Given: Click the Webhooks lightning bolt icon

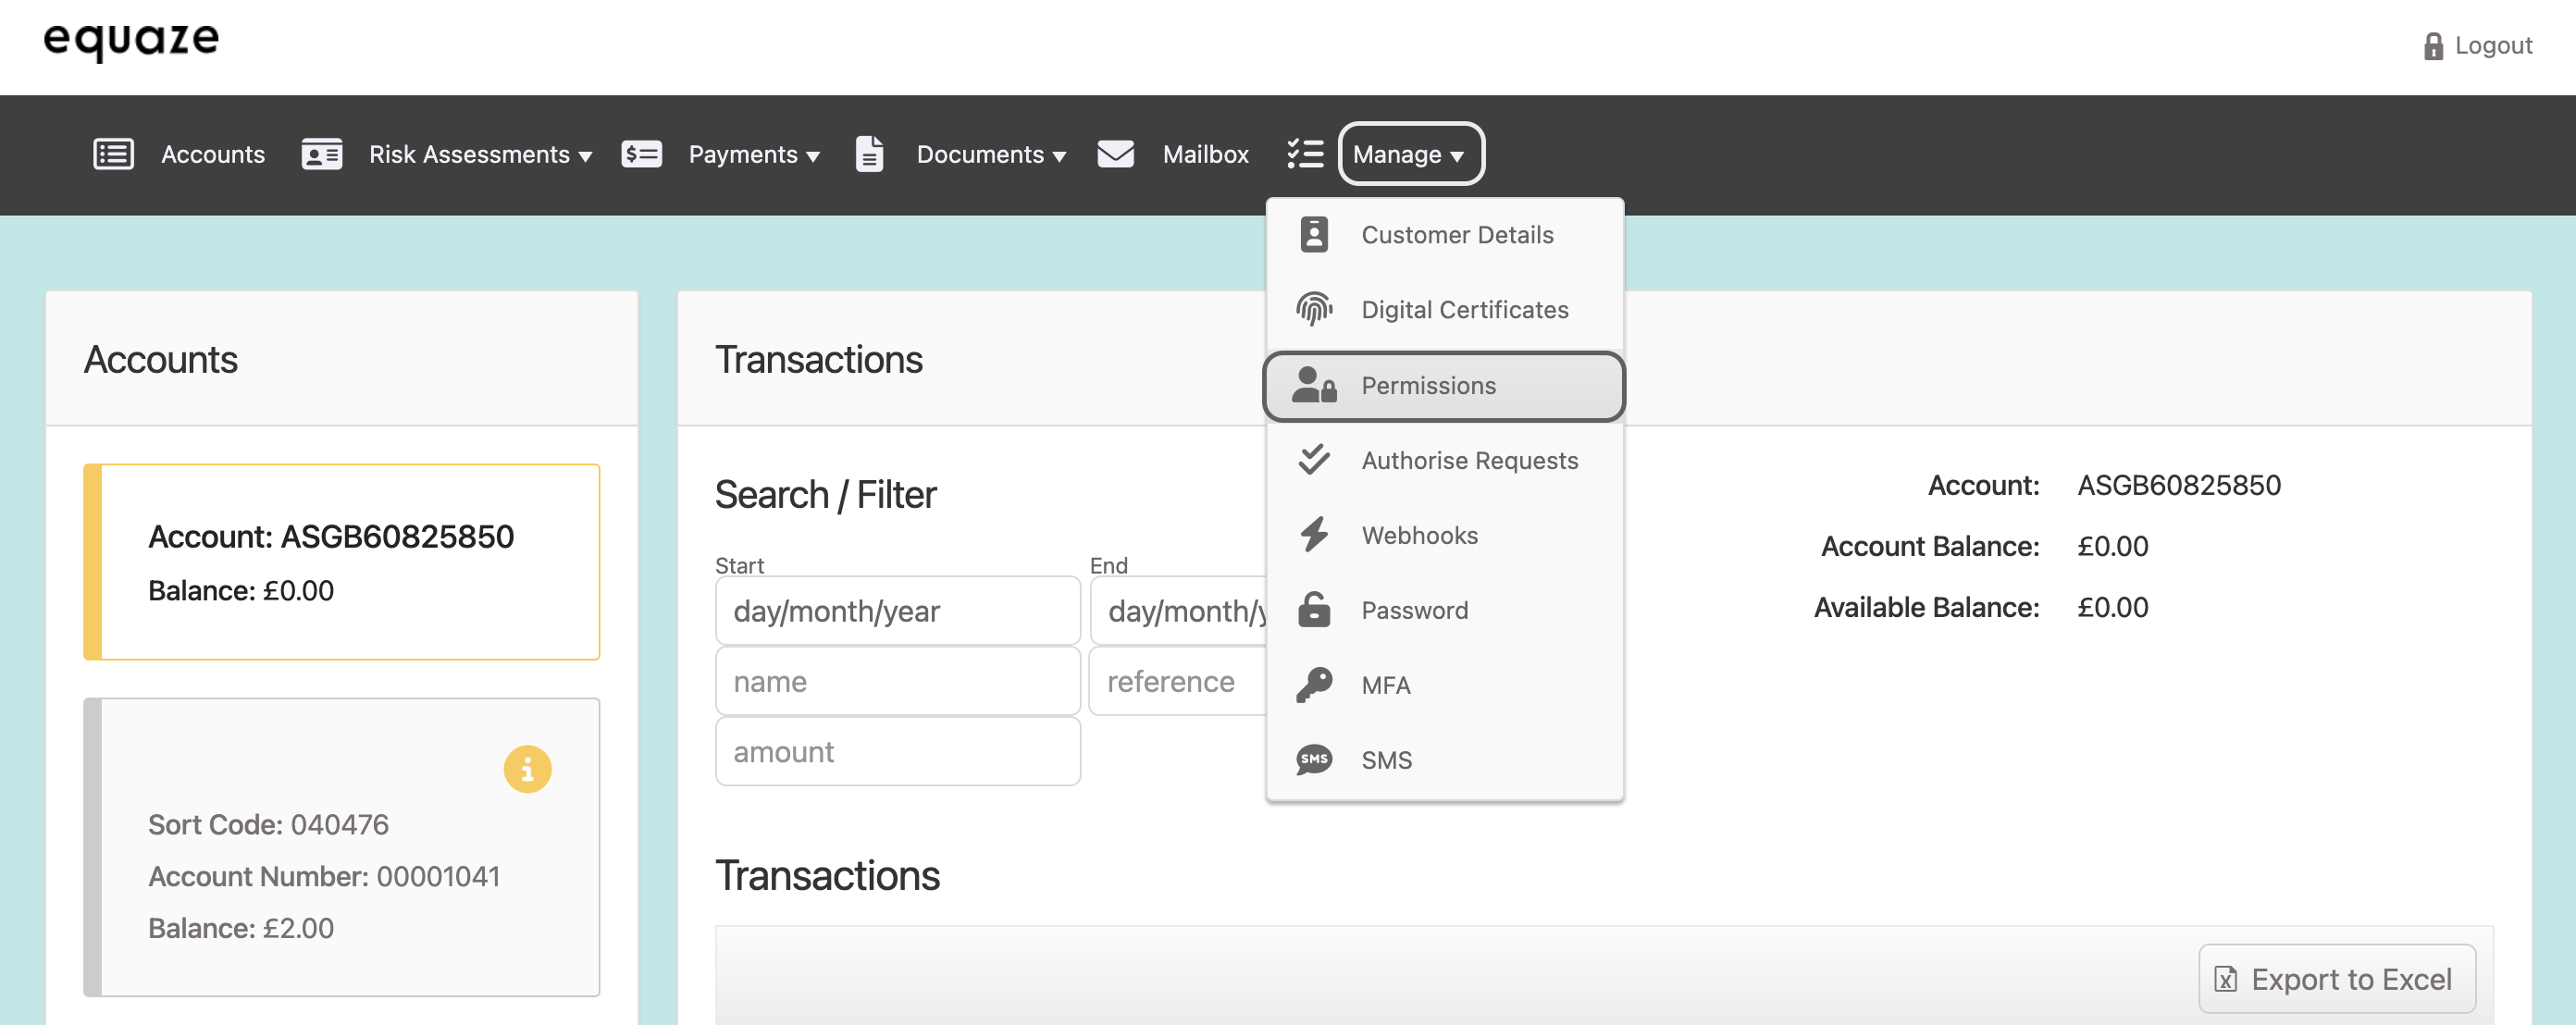Looking at the screenshot, I should click(1313, 534).
